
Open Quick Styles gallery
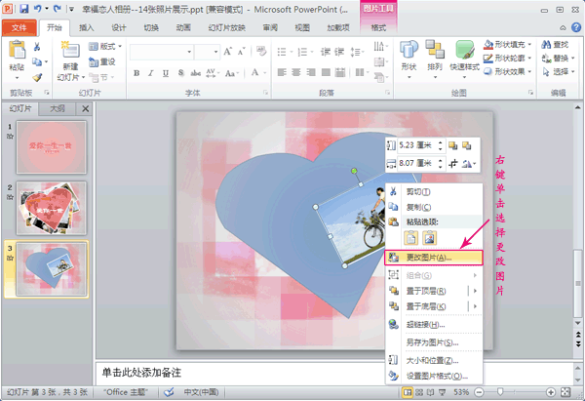[x=464, y=60]
